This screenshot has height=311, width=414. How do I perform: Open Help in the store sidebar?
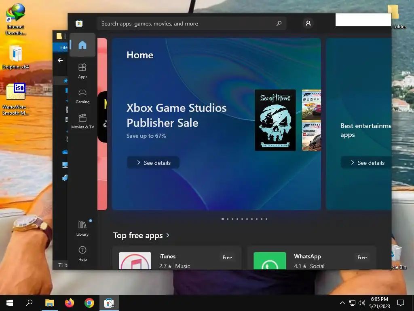tap(82, 253)
